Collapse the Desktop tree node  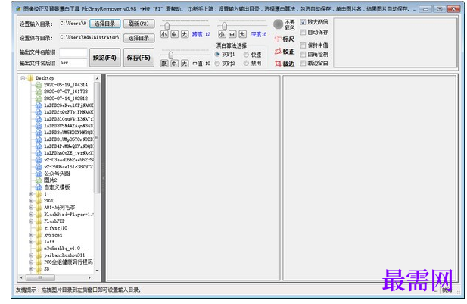[23, 78]
